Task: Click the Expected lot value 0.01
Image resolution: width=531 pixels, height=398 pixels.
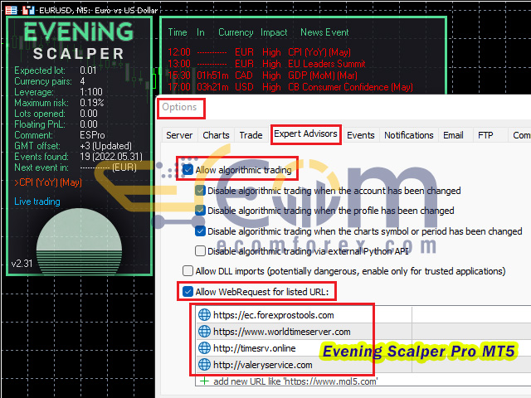Action: (88, 70)
